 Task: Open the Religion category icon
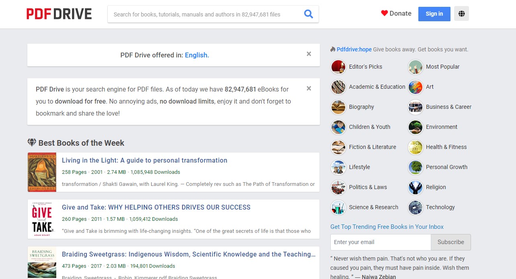pyautogui.click(x=415, y=187)
